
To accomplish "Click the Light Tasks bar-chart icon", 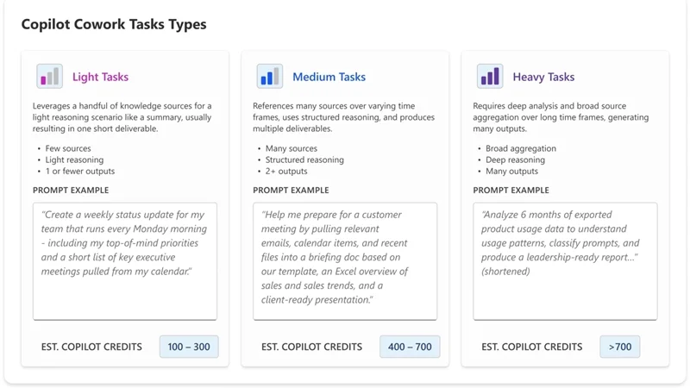I will coord(50,77).
